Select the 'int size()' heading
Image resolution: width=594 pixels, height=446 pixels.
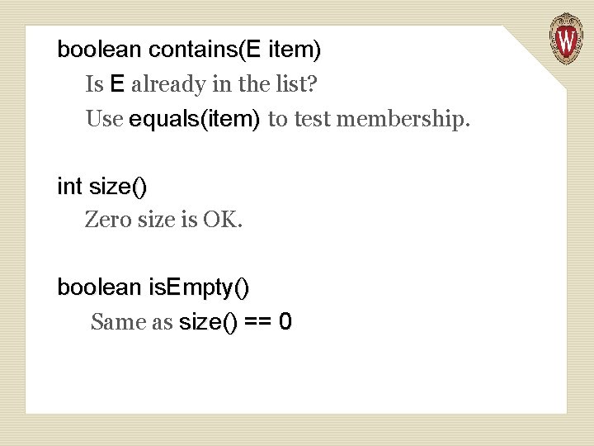tap(102, 187)
